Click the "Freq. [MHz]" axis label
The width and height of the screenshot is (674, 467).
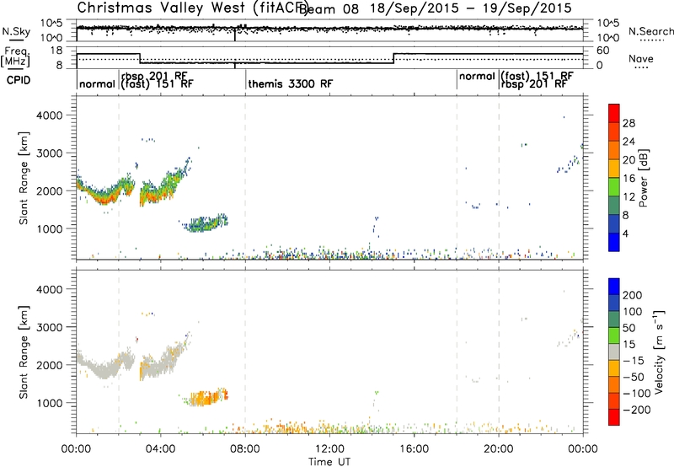17,56
